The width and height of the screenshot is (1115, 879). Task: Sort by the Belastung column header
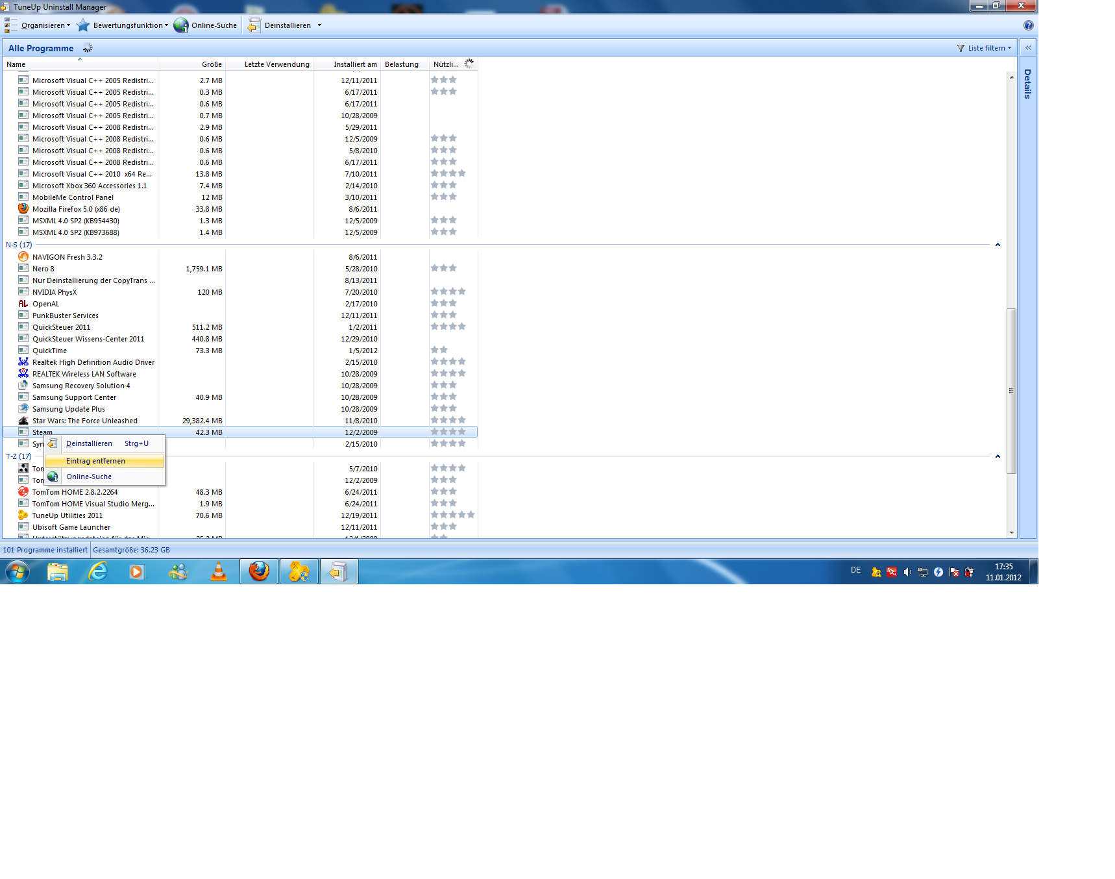click(x=405, y=64)
